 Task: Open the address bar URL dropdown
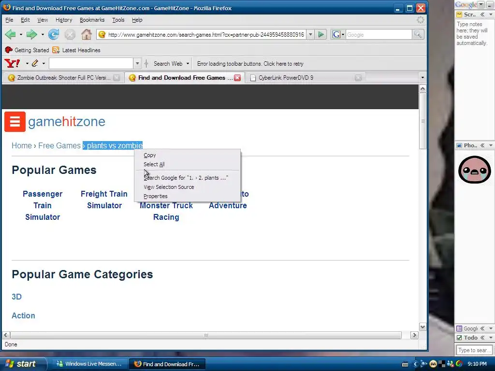click(310, 34)
